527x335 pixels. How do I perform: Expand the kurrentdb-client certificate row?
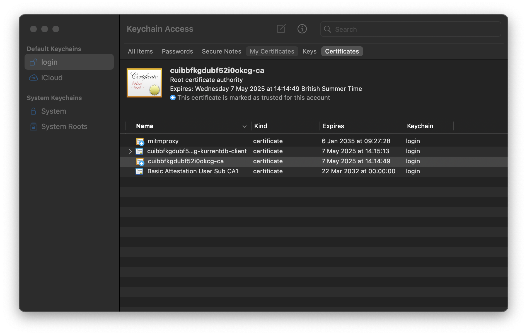click(x=130, y=151)
